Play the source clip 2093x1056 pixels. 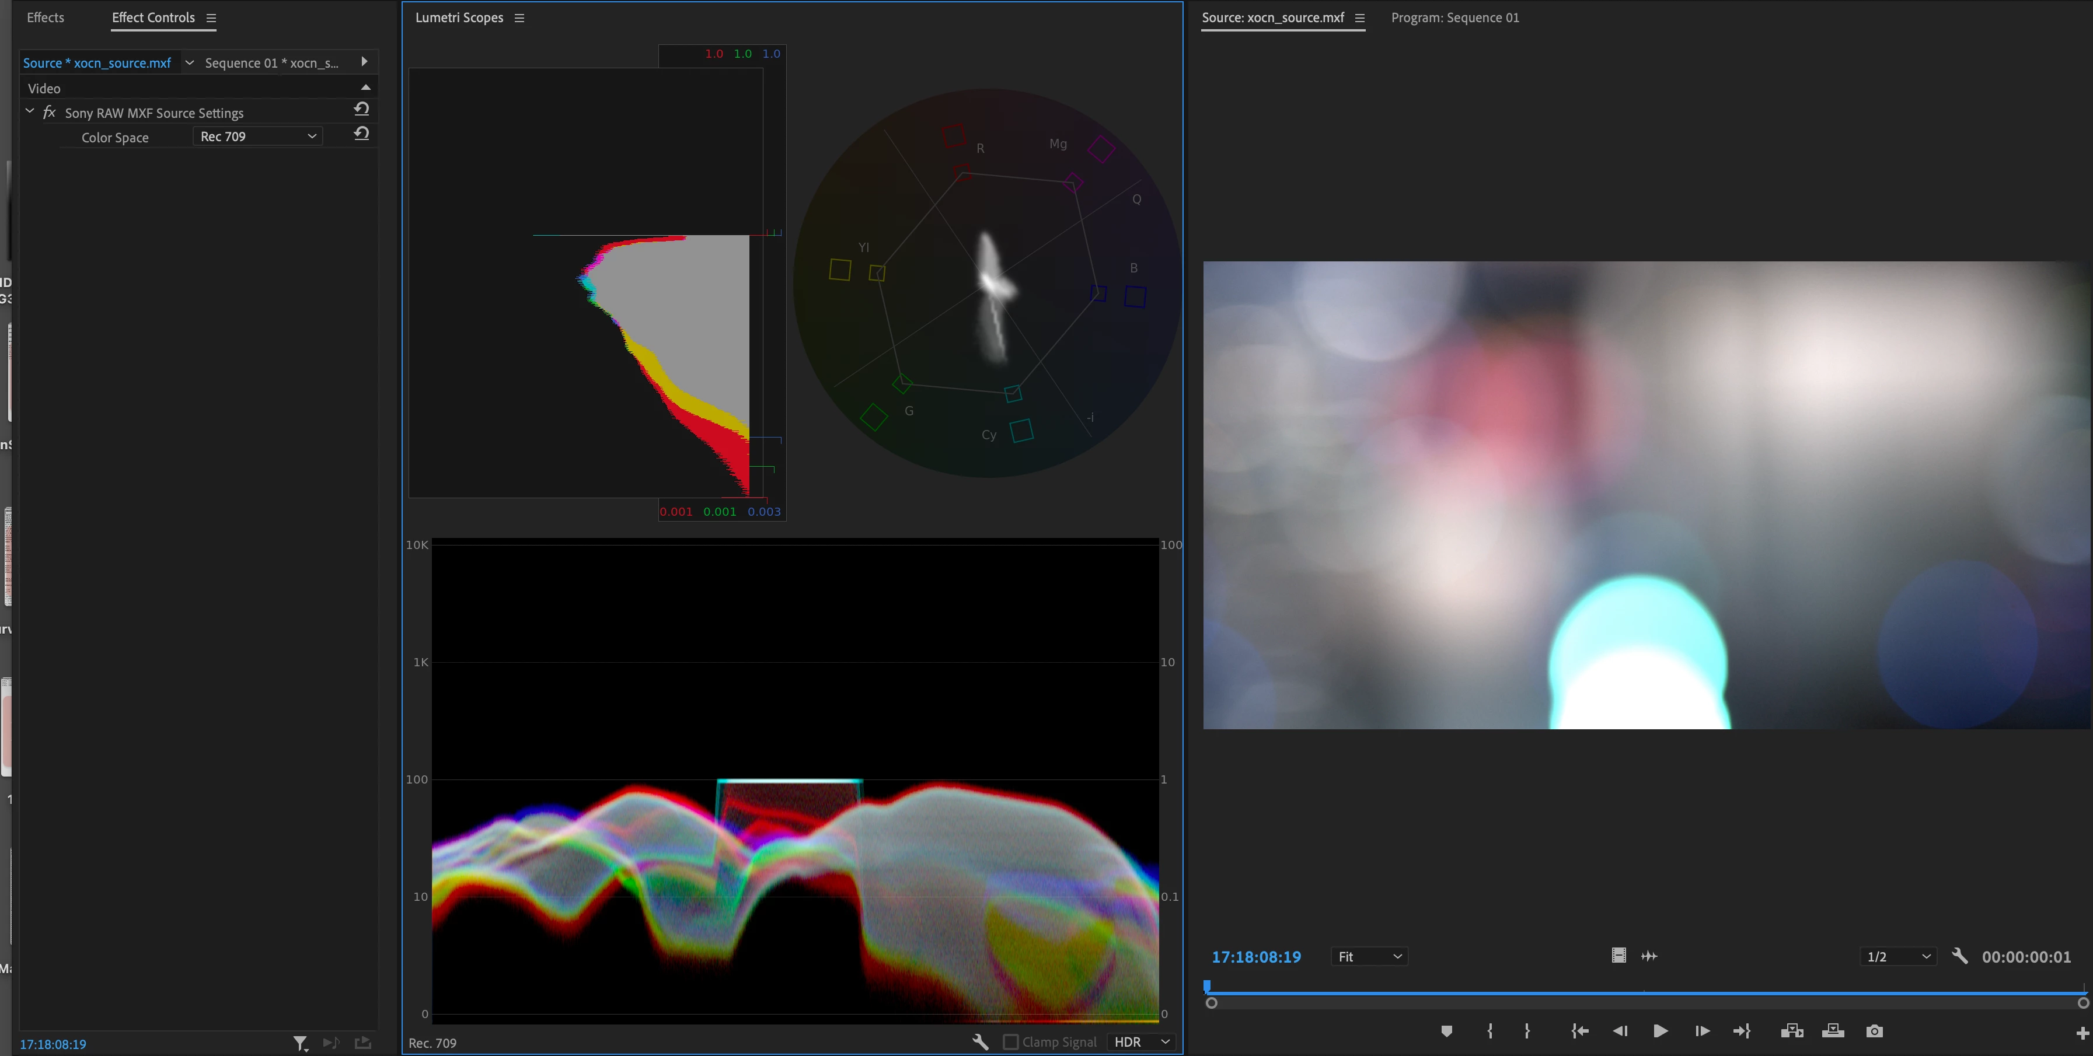(x=1660, y=1031)
